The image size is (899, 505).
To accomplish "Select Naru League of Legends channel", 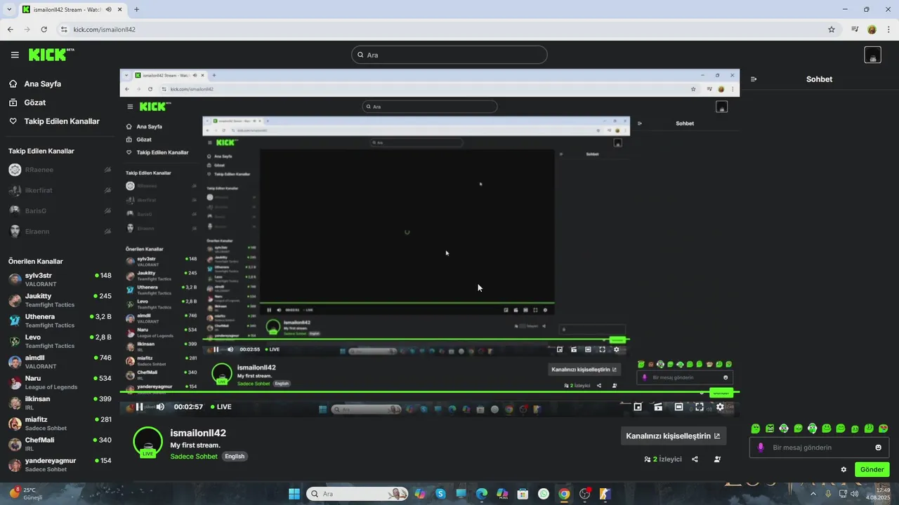I will pyautogui.click(x=60, y=382).
